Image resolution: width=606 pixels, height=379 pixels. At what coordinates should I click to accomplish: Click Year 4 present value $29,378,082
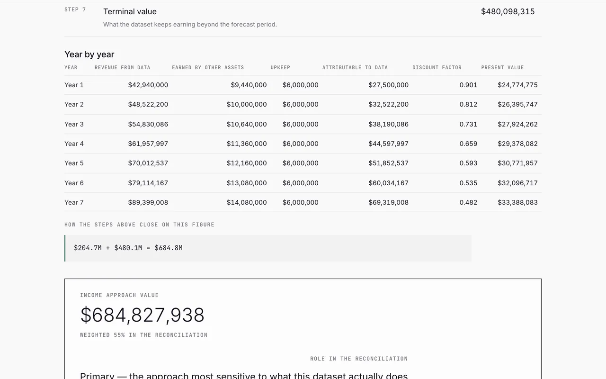[x=517, y=144]
